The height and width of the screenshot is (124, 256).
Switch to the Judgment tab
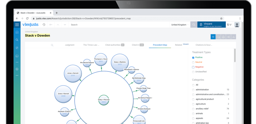pos(70,45)
